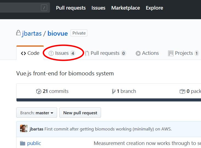The image size is (201, 148).
Task: Open the 0 packages link
Action: coord(190,91)
